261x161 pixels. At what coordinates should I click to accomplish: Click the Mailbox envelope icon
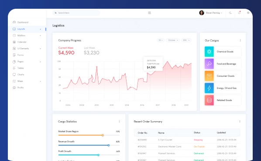click(x=14, y=35)
